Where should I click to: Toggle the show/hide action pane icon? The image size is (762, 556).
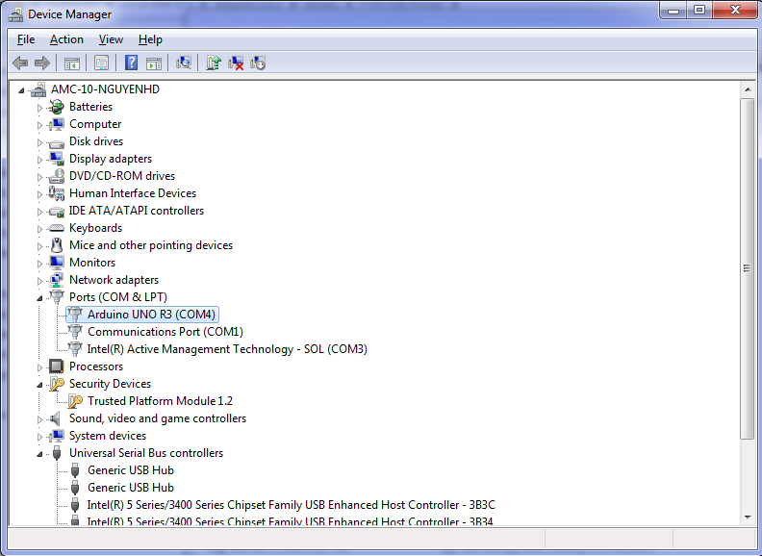(154, 63)
